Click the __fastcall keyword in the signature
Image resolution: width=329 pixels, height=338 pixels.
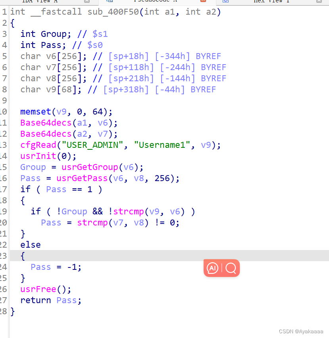tap(56, 12)
